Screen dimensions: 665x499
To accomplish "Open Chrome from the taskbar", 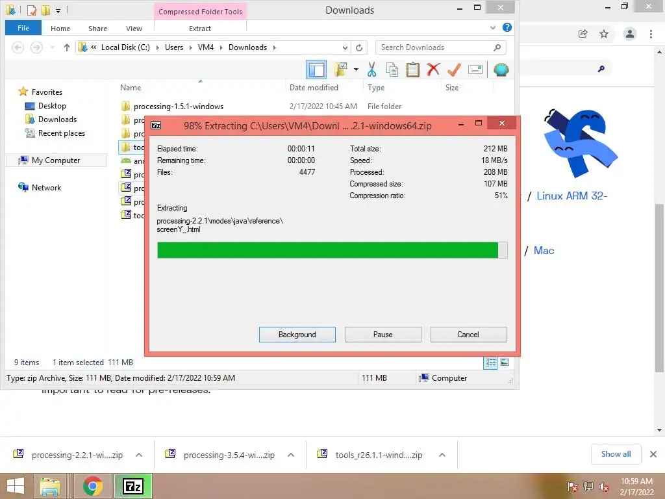I will pos(93,486).
